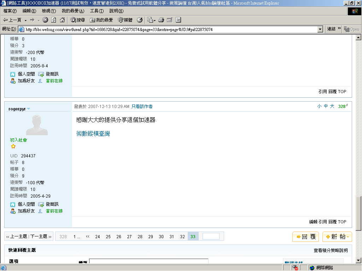Click the vertical scrollbar down arrow
This screenshot has height=271, width=362.
358,260
